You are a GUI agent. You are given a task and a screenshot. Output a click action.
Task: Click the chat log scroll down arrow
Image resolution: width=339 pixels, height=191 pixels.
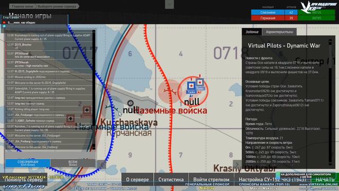pos(94,147)
